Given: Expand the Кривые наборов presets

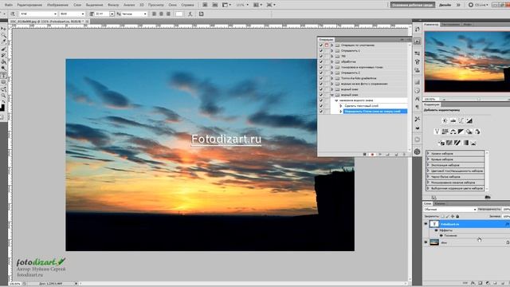Looking at the screenshot, I should [429, 159].
